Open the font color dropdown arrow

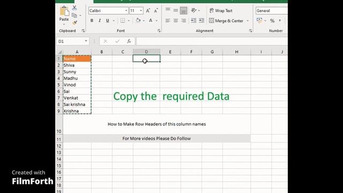point(156,21)
